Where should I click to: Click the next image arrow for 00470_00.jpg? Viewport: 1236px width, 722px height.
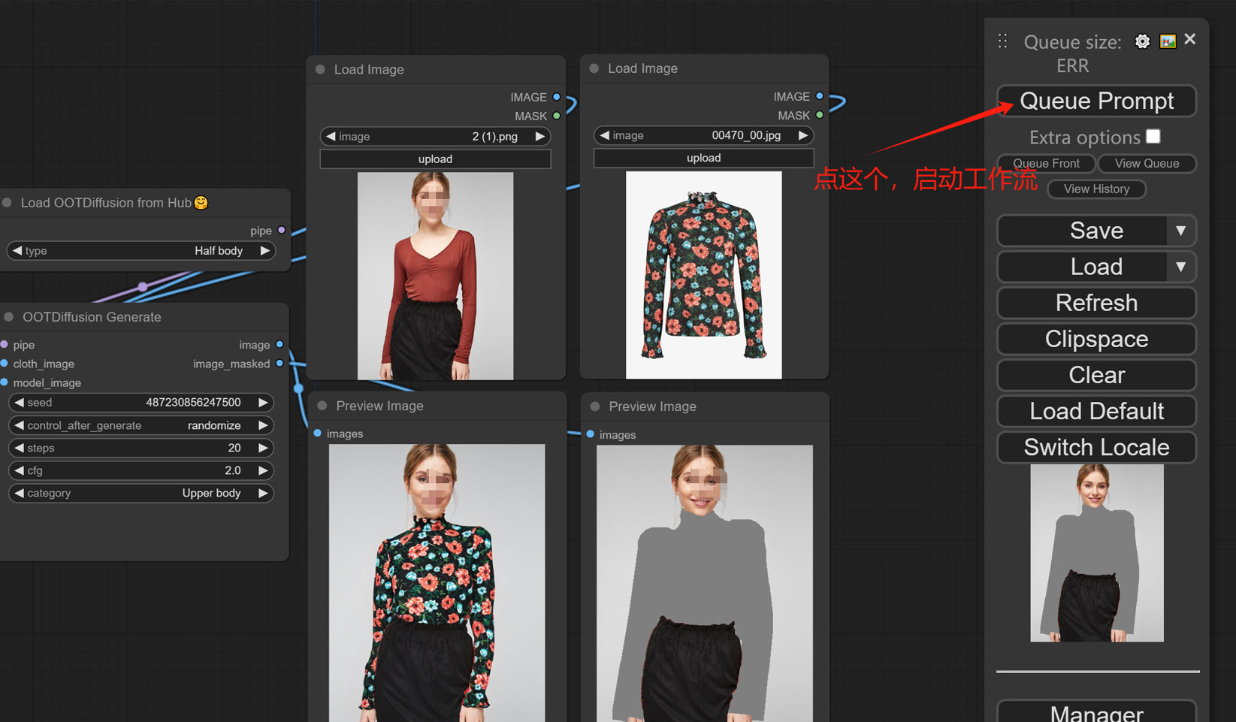802,135
